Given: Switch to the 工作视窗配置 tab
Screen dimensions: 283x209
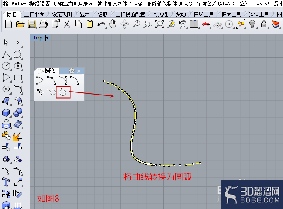Looking at the screenshot, I should pyautogui.click(x=130, y=14).
